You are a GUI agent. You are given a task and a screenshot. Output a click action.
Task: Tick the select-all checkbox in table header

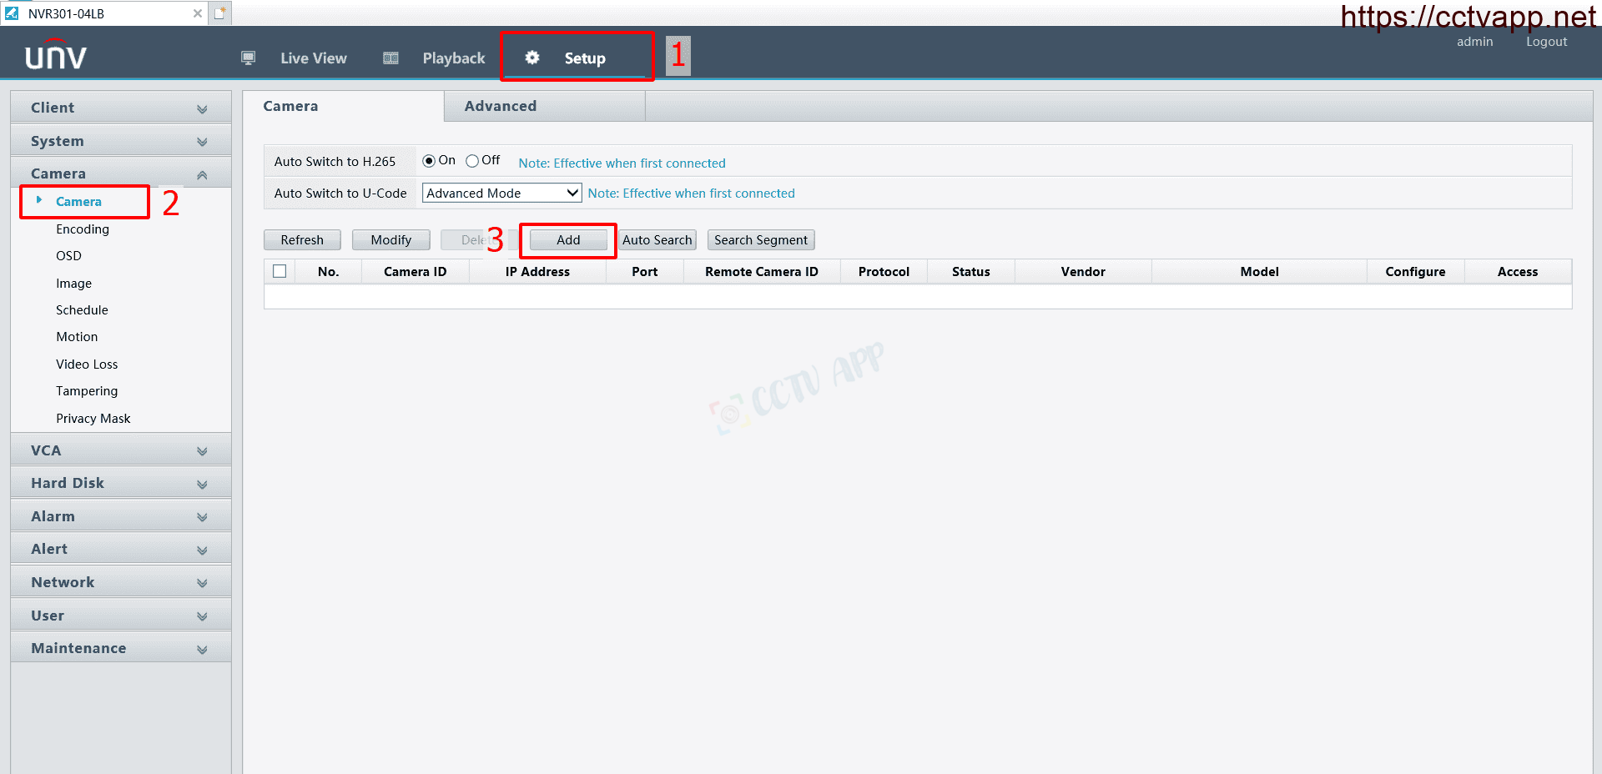point(280,271)
